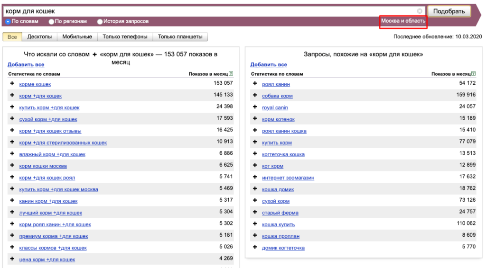Viewport: 486px width, 268px height.
Task: Click plus icon next to 'собака корм'
Action: point(255,95)
